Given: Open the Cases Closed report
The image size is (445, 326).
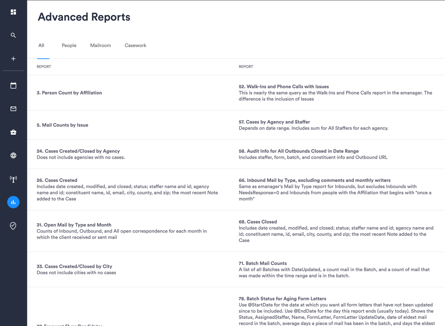Looking at the screenshot, I should pyautogui.click(x=258, y=222).
